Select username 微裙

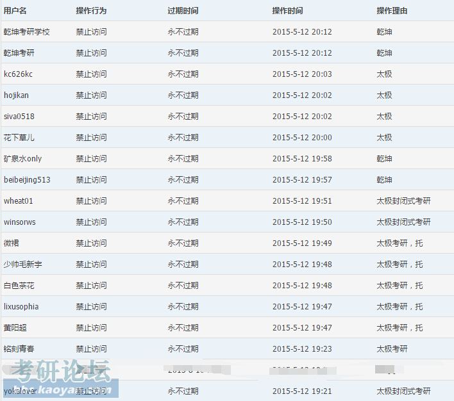[x=12, y=243]
